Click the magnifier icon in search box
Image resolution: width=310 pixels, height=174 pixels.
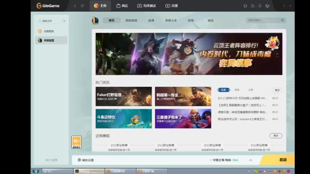282,20
